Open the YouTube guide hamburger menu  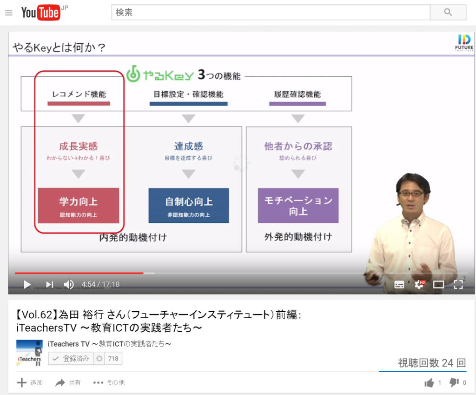pyautogui.click(x=9, y=13)
